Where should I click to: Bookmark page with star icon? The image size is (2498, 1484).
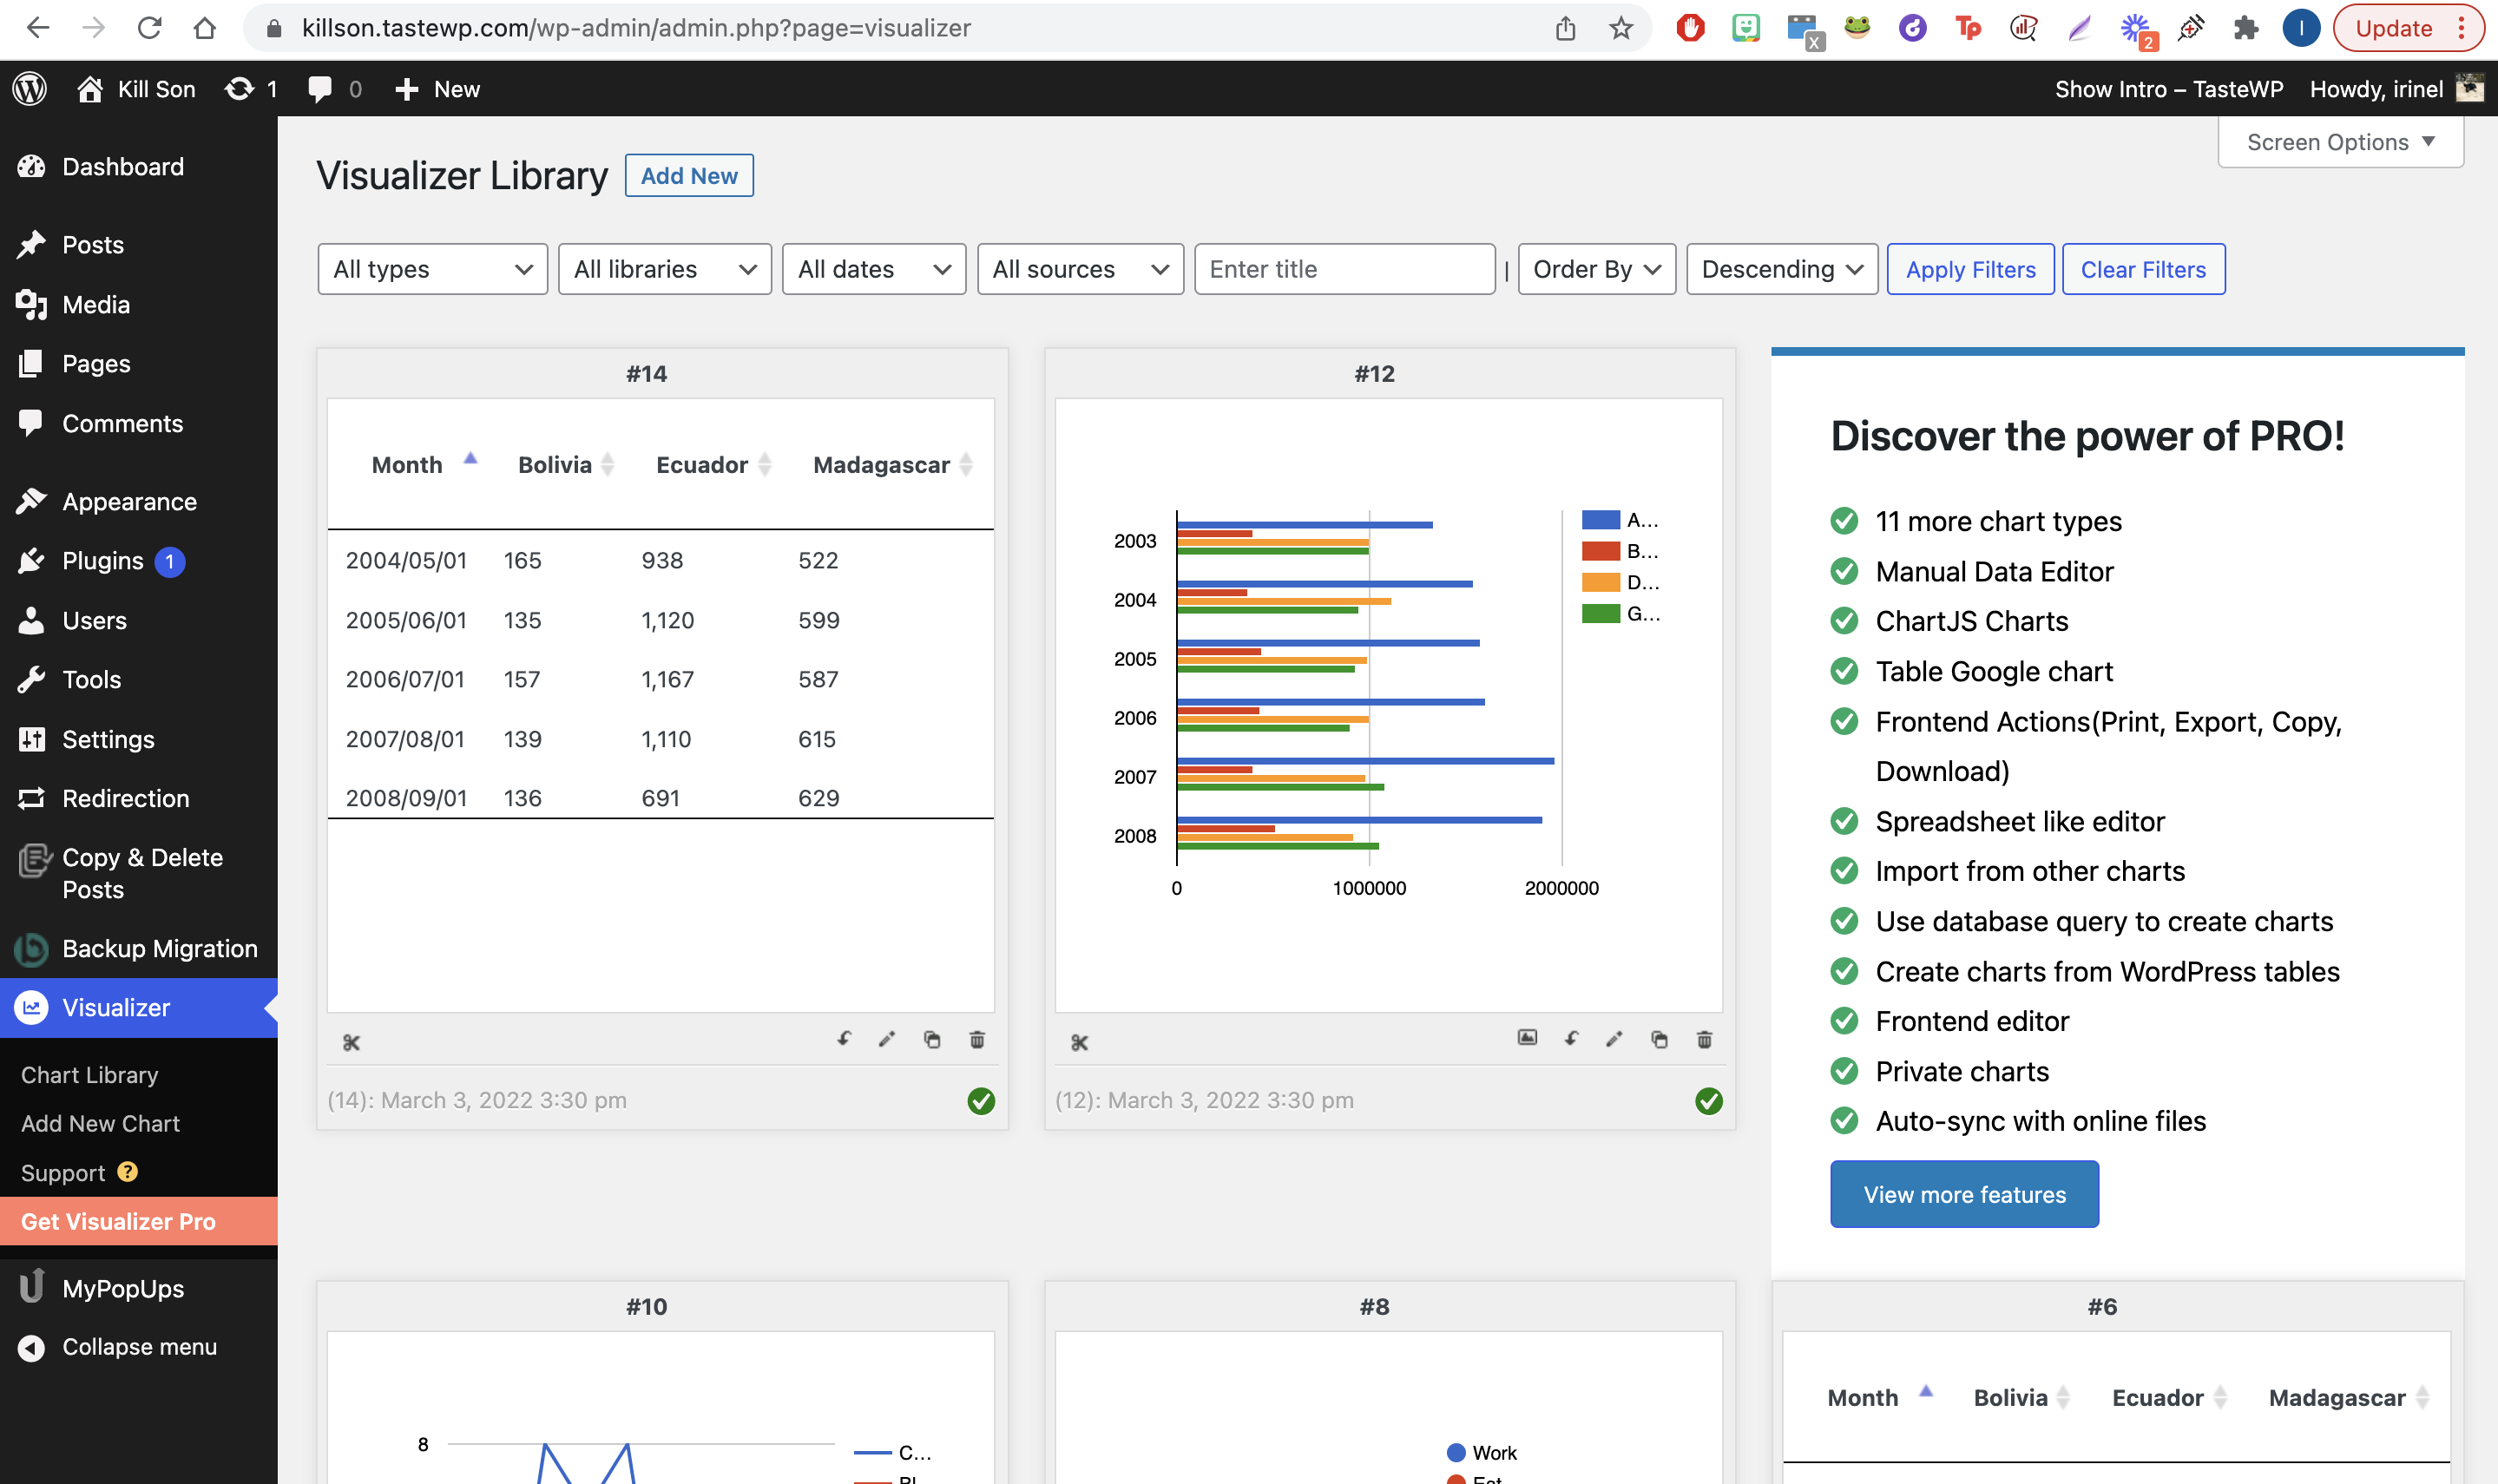point(1621,28)
